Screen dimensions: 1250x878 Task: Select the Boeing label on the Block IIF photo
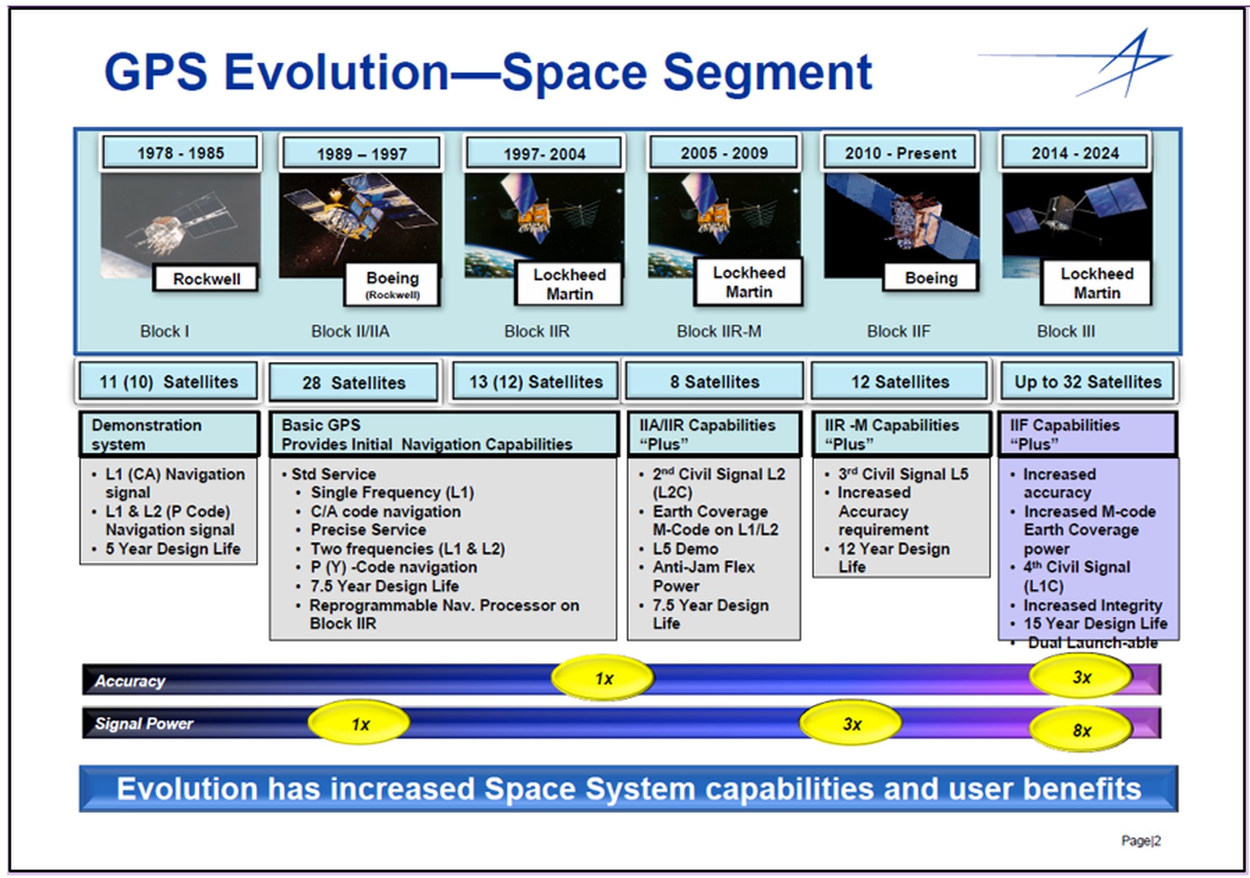pos(931,278)
